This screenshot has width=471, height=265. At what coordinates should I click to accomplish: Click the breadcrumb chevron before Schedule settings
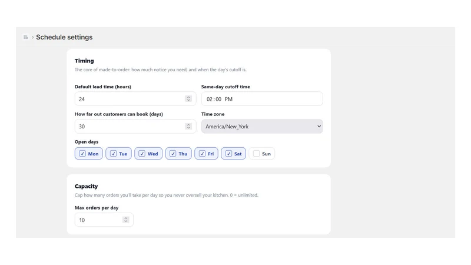pos(32,37)
